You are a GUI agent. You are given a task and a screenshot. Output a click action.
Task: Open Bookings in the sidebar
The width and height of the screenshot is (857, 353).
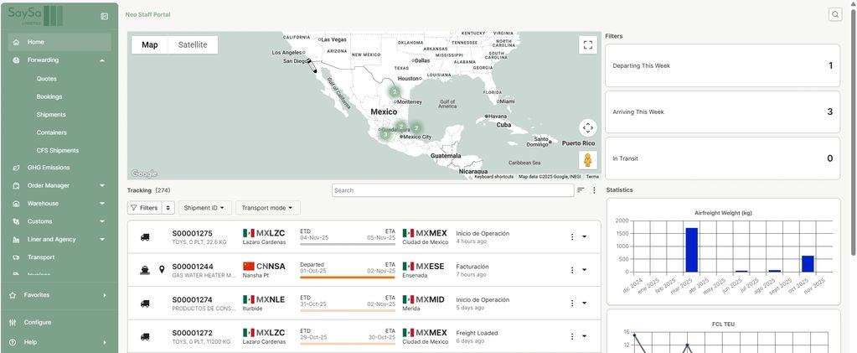coord(49,96)
